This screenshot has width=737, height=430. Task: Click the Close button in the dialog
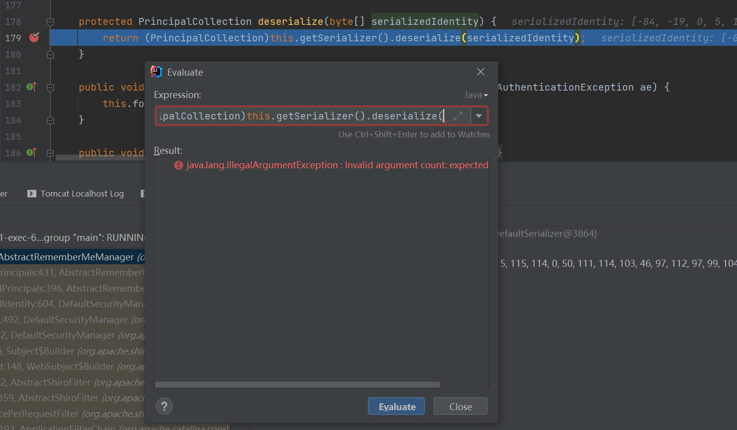(460, 406)
